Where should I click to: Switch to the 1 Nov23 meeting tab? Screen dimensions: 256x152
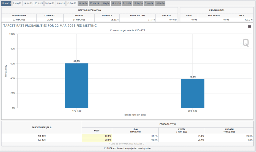(61, 3)
